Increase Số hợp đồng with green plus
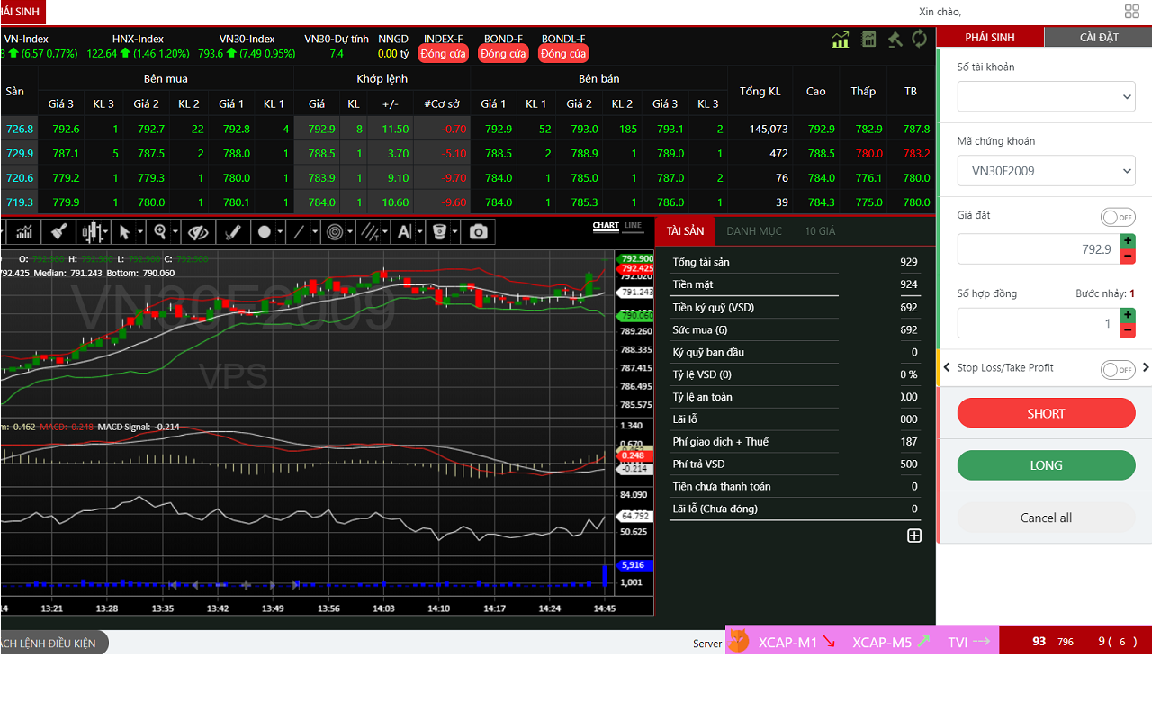Image resolution: width=1152 pixels, height=720 pixels. click(x=1127, y=316)
